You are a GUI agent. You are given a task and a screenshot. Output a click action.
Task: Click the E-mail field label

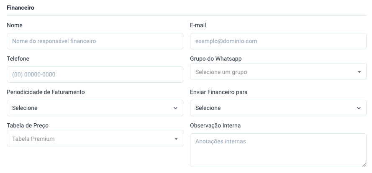[x=198, y=25]
